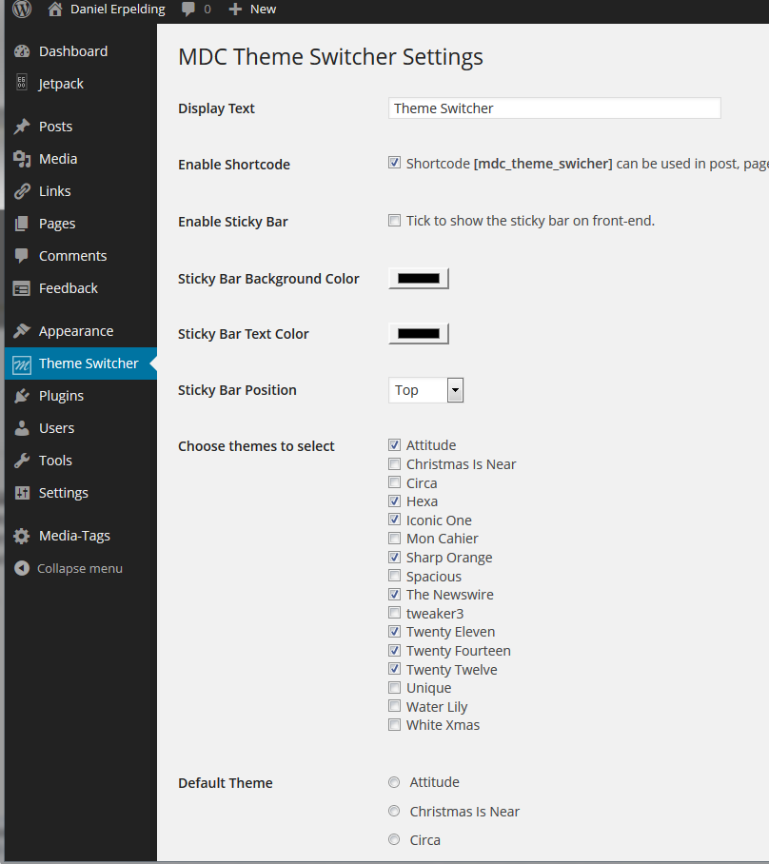Collapse the admin sidebar menu
769x864 pixels.
[69, 568]
